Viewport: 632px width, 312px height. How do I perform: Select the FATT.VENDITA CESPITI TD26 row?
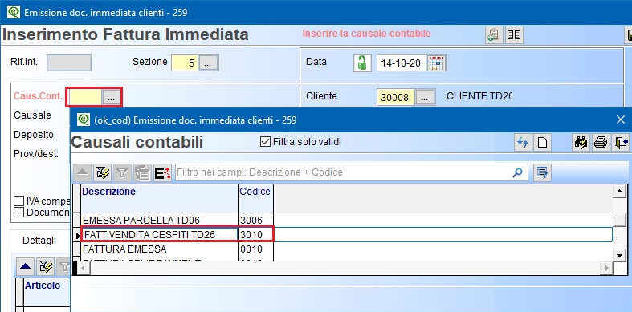tap(347, 234)
